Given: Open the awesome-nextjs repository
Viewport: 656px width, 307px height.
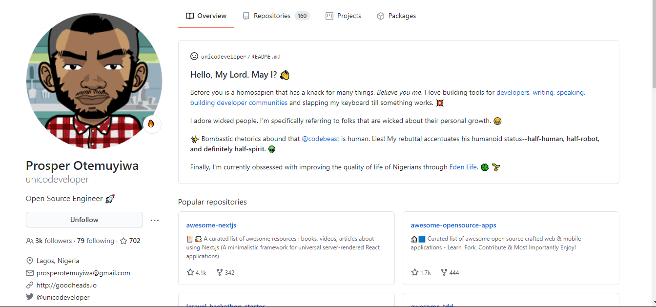Looking at the screenshot, I should pos(211,225).
